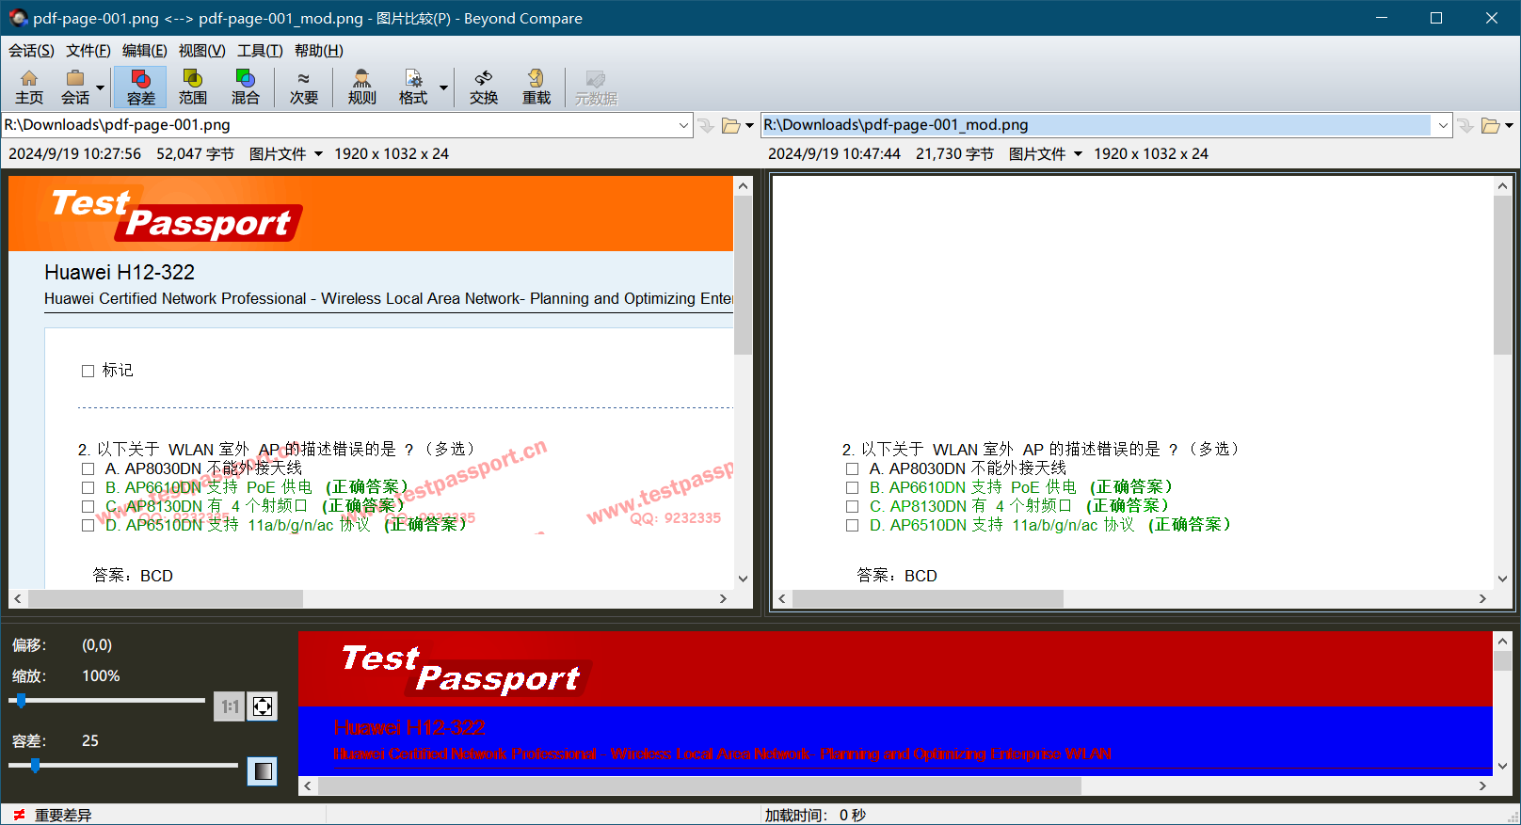Expand the 会话 toolbar dropdown arrow
Image resolution: width=1521 pixels, height=825 pixels.
(101, 87)
